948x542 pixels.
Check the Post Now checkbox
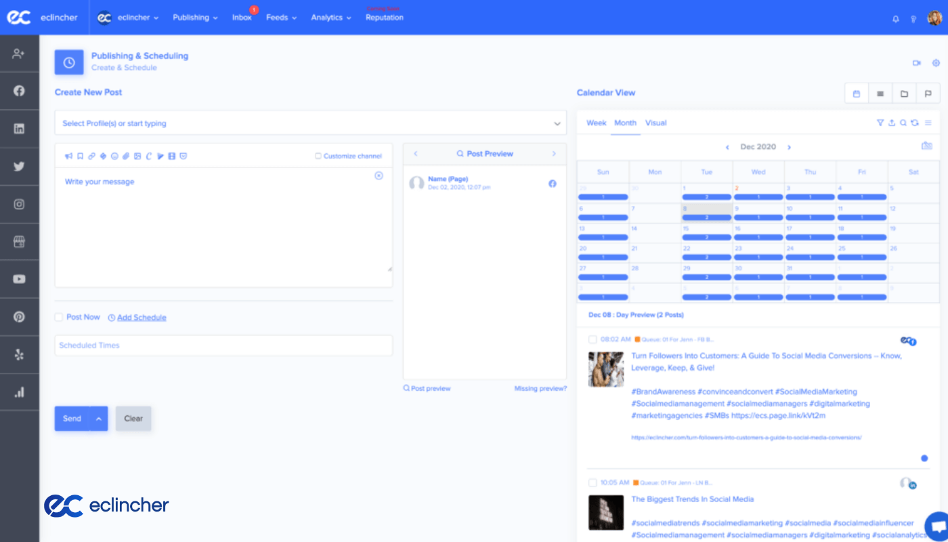(59, 317)
